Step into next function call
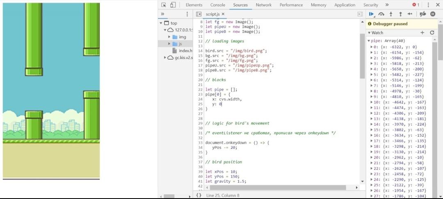This screenshot has width=443, height=199. tap(391, 14)
